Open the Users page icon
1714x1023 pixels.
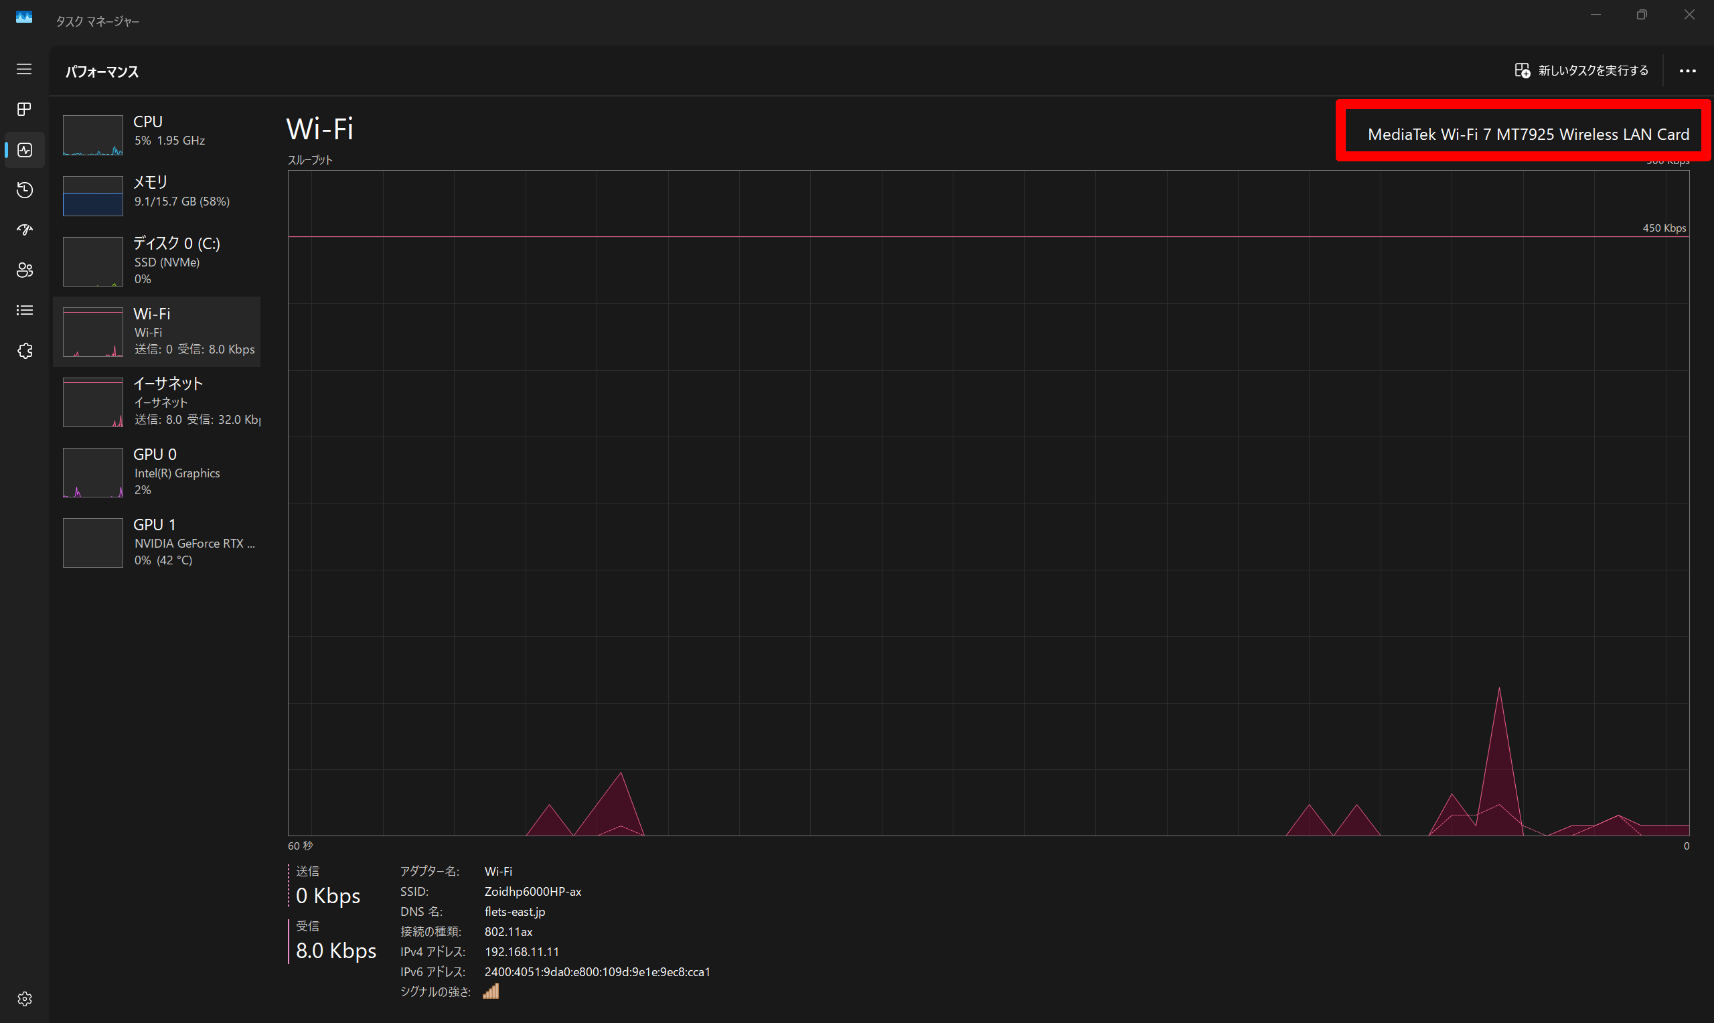point(24,270)
